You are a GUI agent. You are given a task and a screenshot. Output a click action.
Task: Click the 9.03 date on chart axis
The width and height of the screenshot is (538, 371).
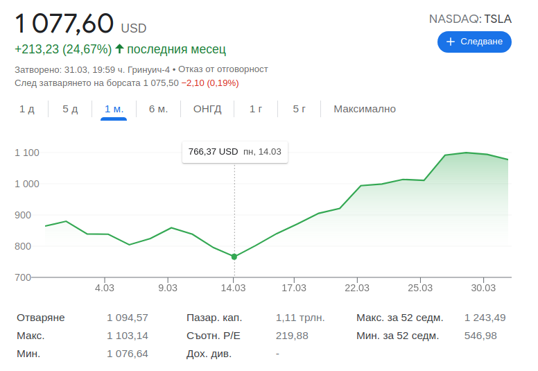pyautogui.click(x=168, y=288)
